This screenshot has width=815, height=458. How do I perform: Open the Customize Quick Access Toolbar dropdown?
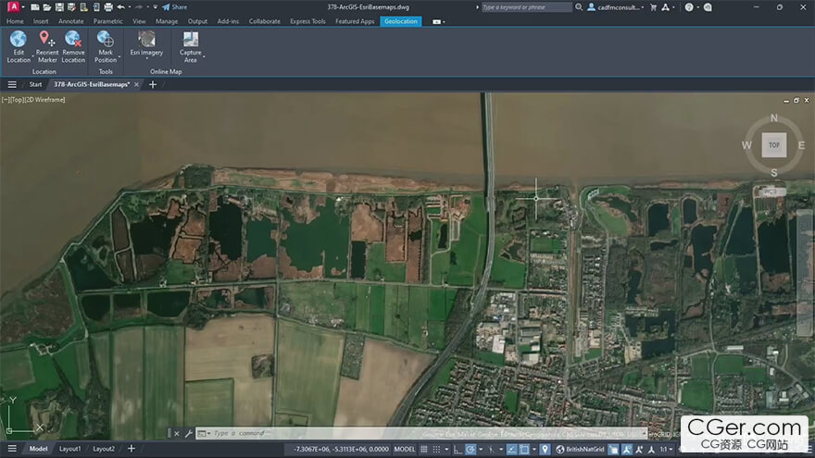coord(155,7)
